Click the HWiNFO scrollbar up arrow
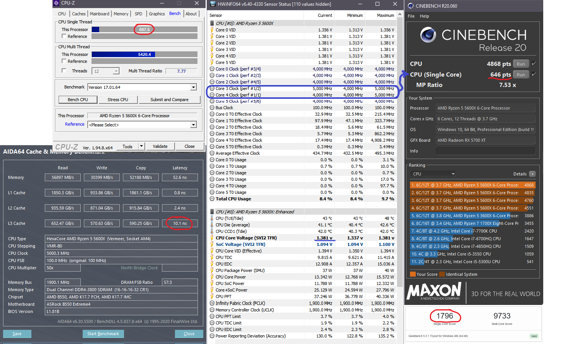This screenshot has width=575, height=344. click(400, 15)
